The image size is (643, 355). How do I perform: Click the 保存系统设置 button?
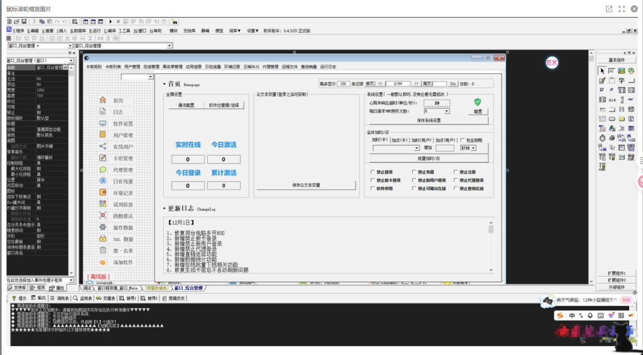[428, 120]
